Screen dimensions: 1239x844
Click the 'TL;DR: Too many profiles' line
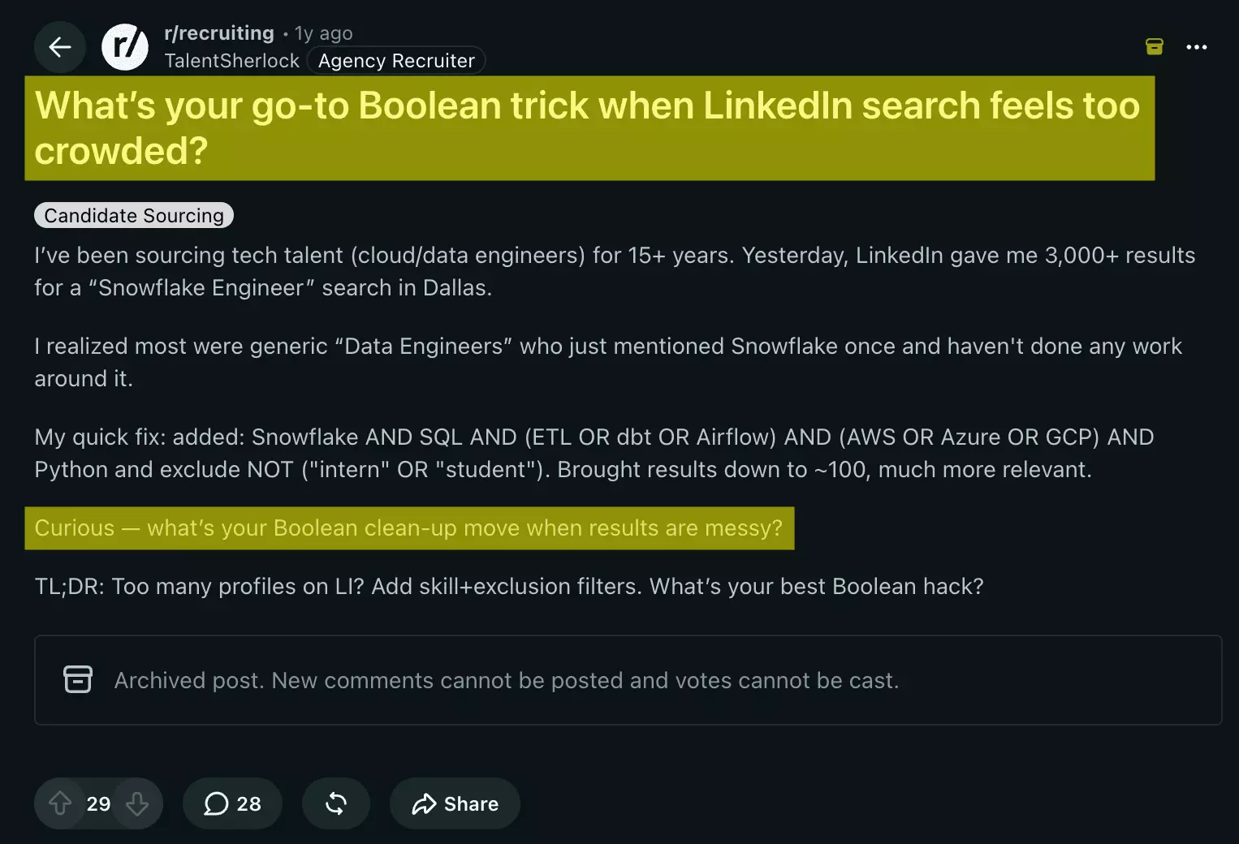[509, 586]
